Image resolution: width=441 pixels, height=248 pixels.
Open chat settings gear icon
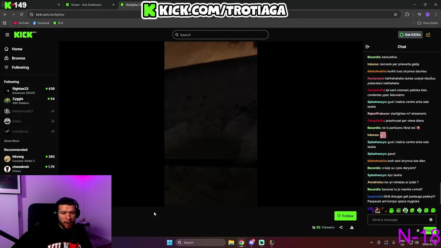click(x=418, y=231)
